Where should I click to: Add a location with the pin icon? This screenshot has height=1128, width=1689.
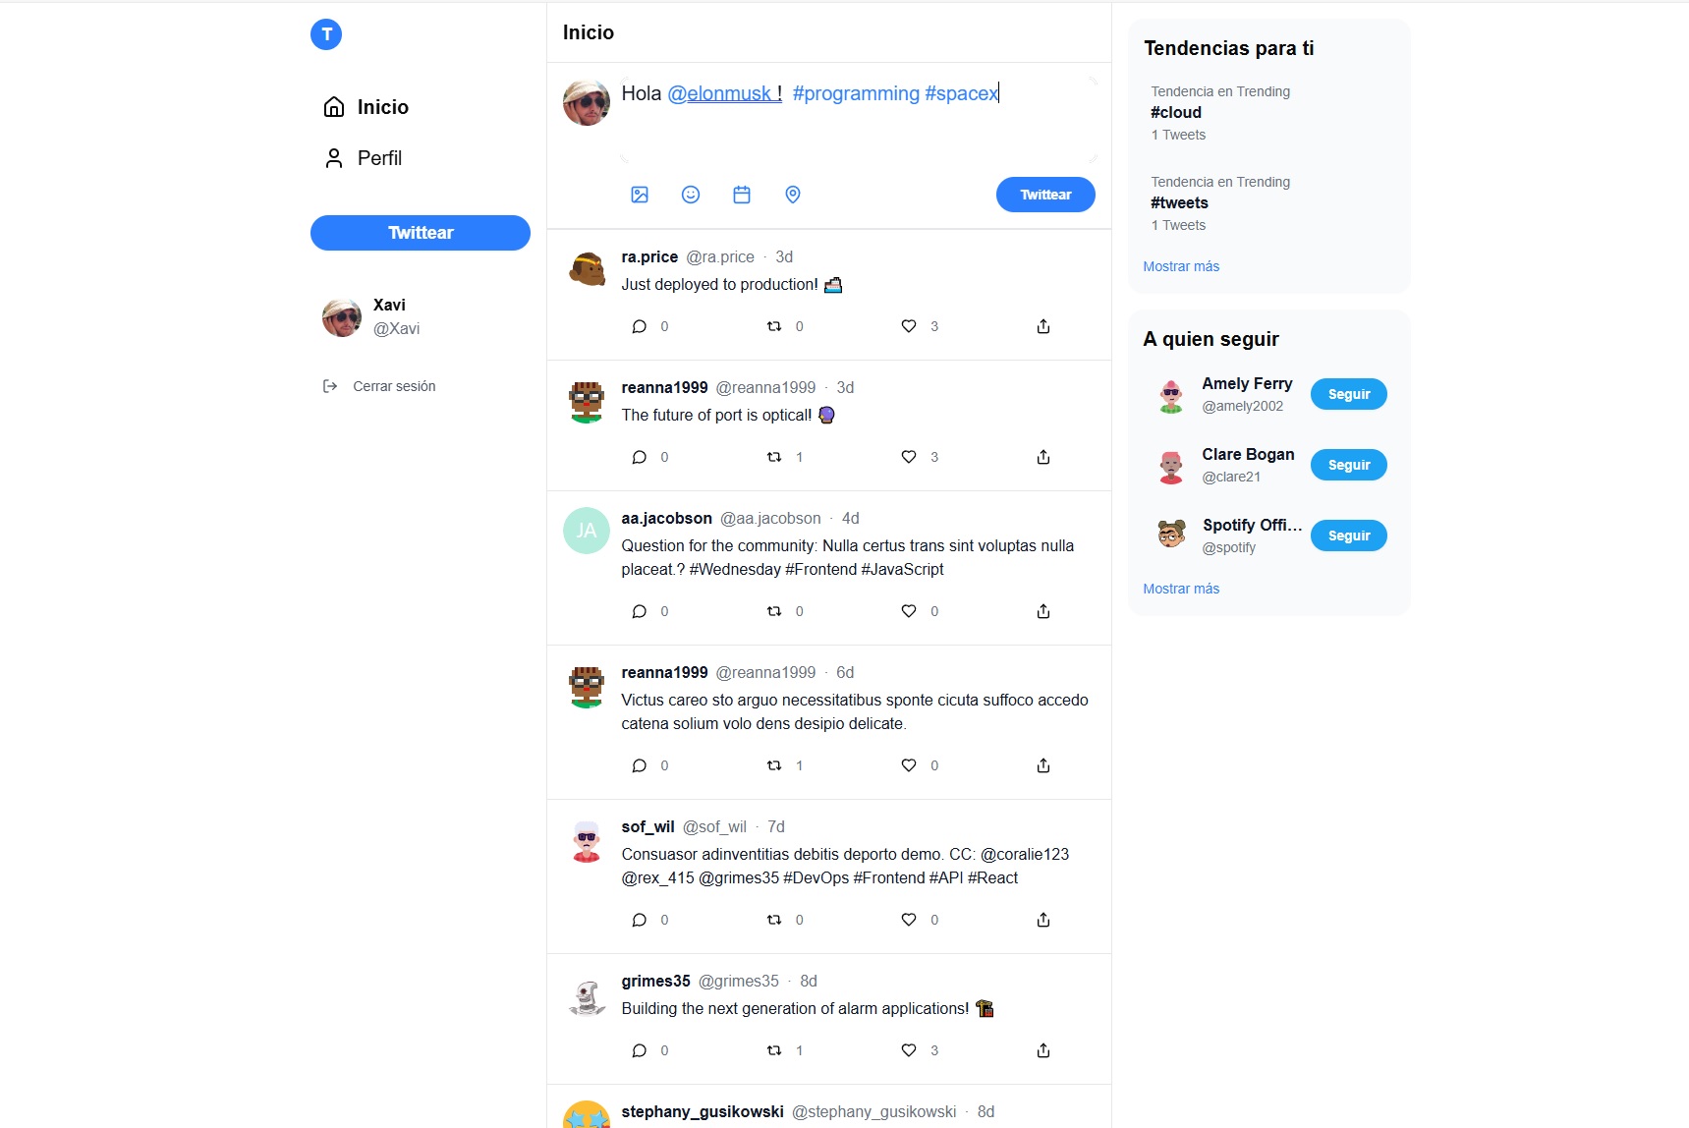tap(793, 195)
